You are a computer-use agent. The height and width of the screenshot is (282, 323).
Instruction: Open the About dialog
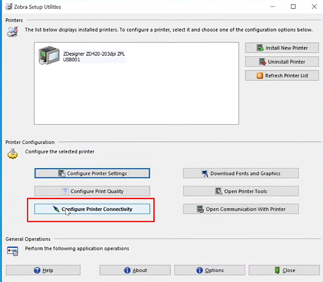pos(135,270)
